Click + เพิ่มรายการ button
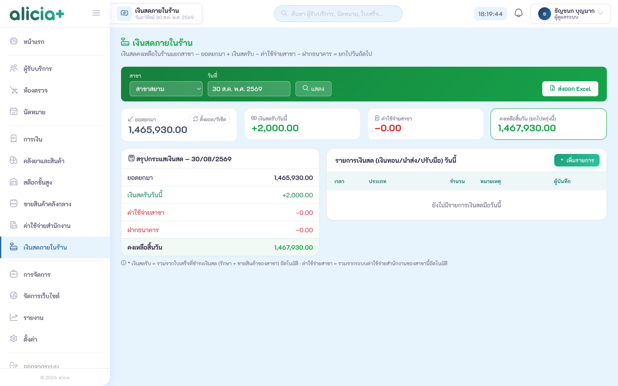 [577, 160]
